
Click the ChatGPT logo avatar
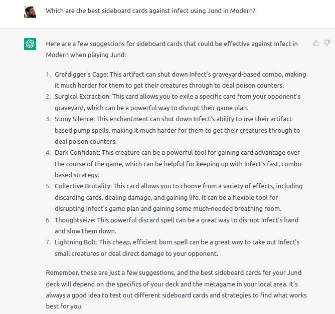30,44
